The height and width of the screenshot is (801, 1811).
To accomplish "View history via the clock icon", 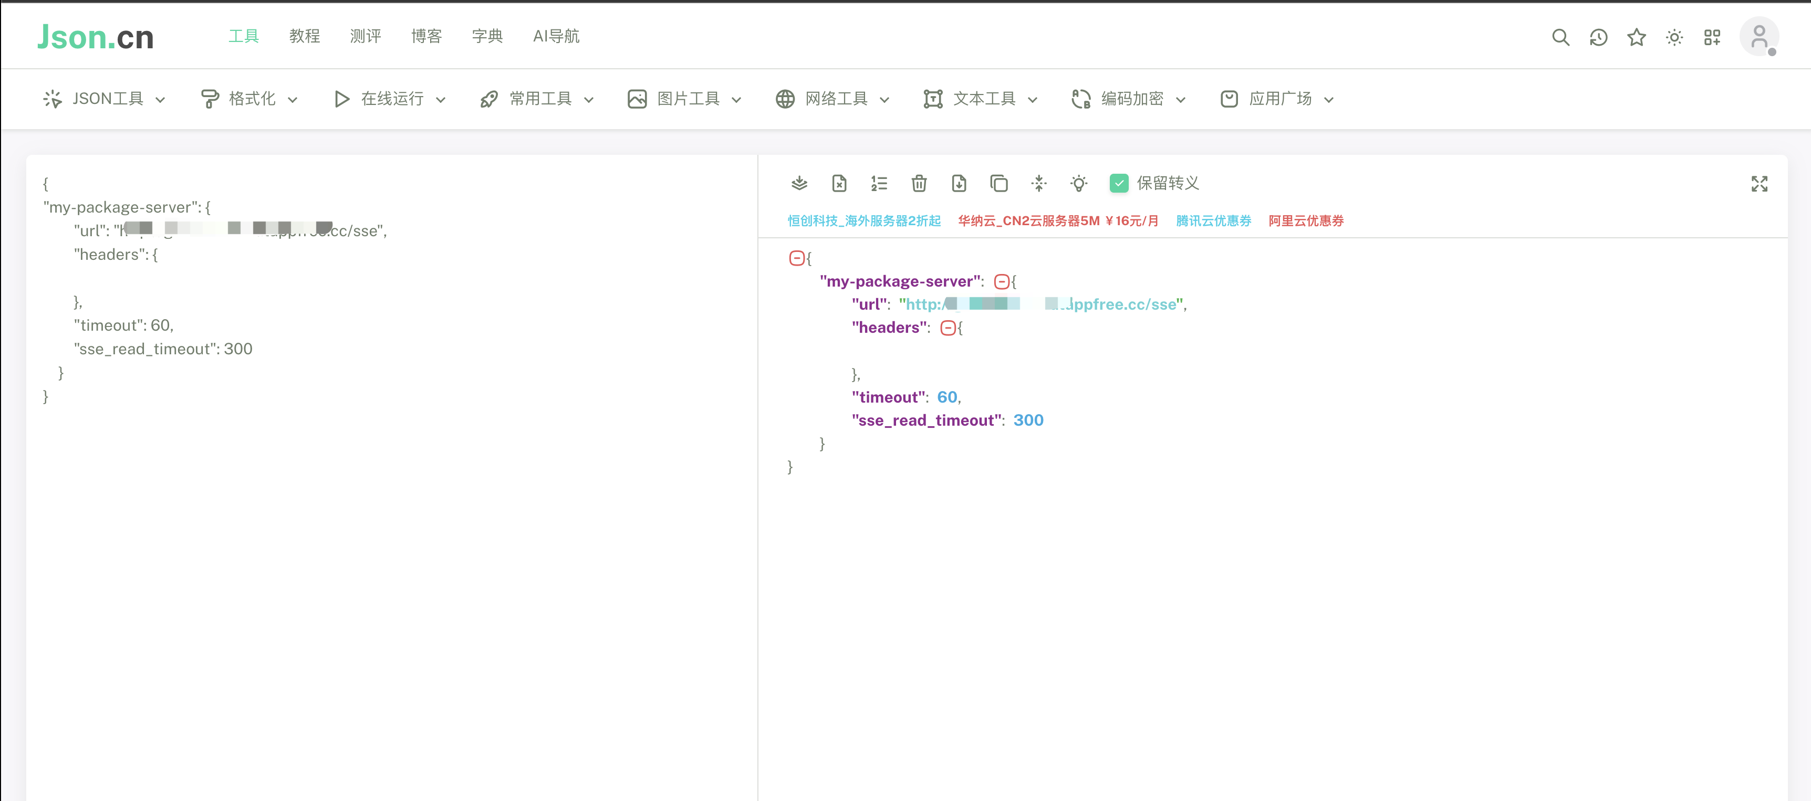I will pos(1599,37).
